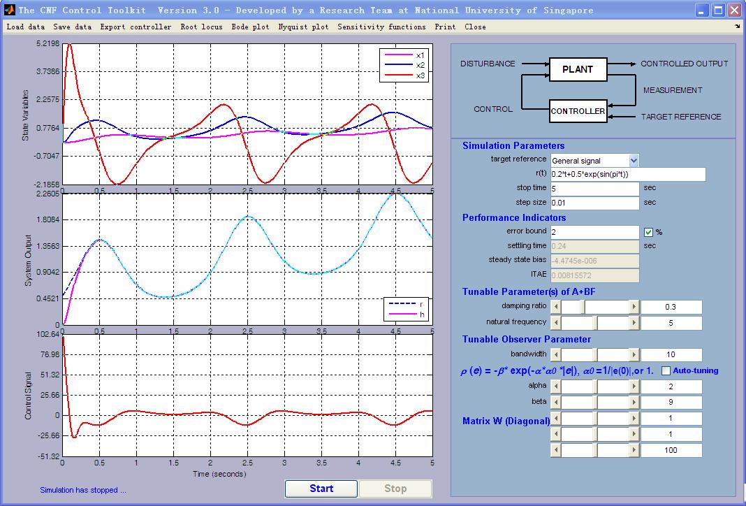Decrease damping ratio with left arrow
The width and height of the screenshot is (746, 506).
(556, 307)
